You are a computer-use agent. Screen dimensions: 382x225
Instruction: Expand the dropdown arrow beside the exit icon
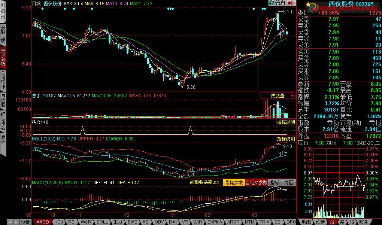(294, 3)
